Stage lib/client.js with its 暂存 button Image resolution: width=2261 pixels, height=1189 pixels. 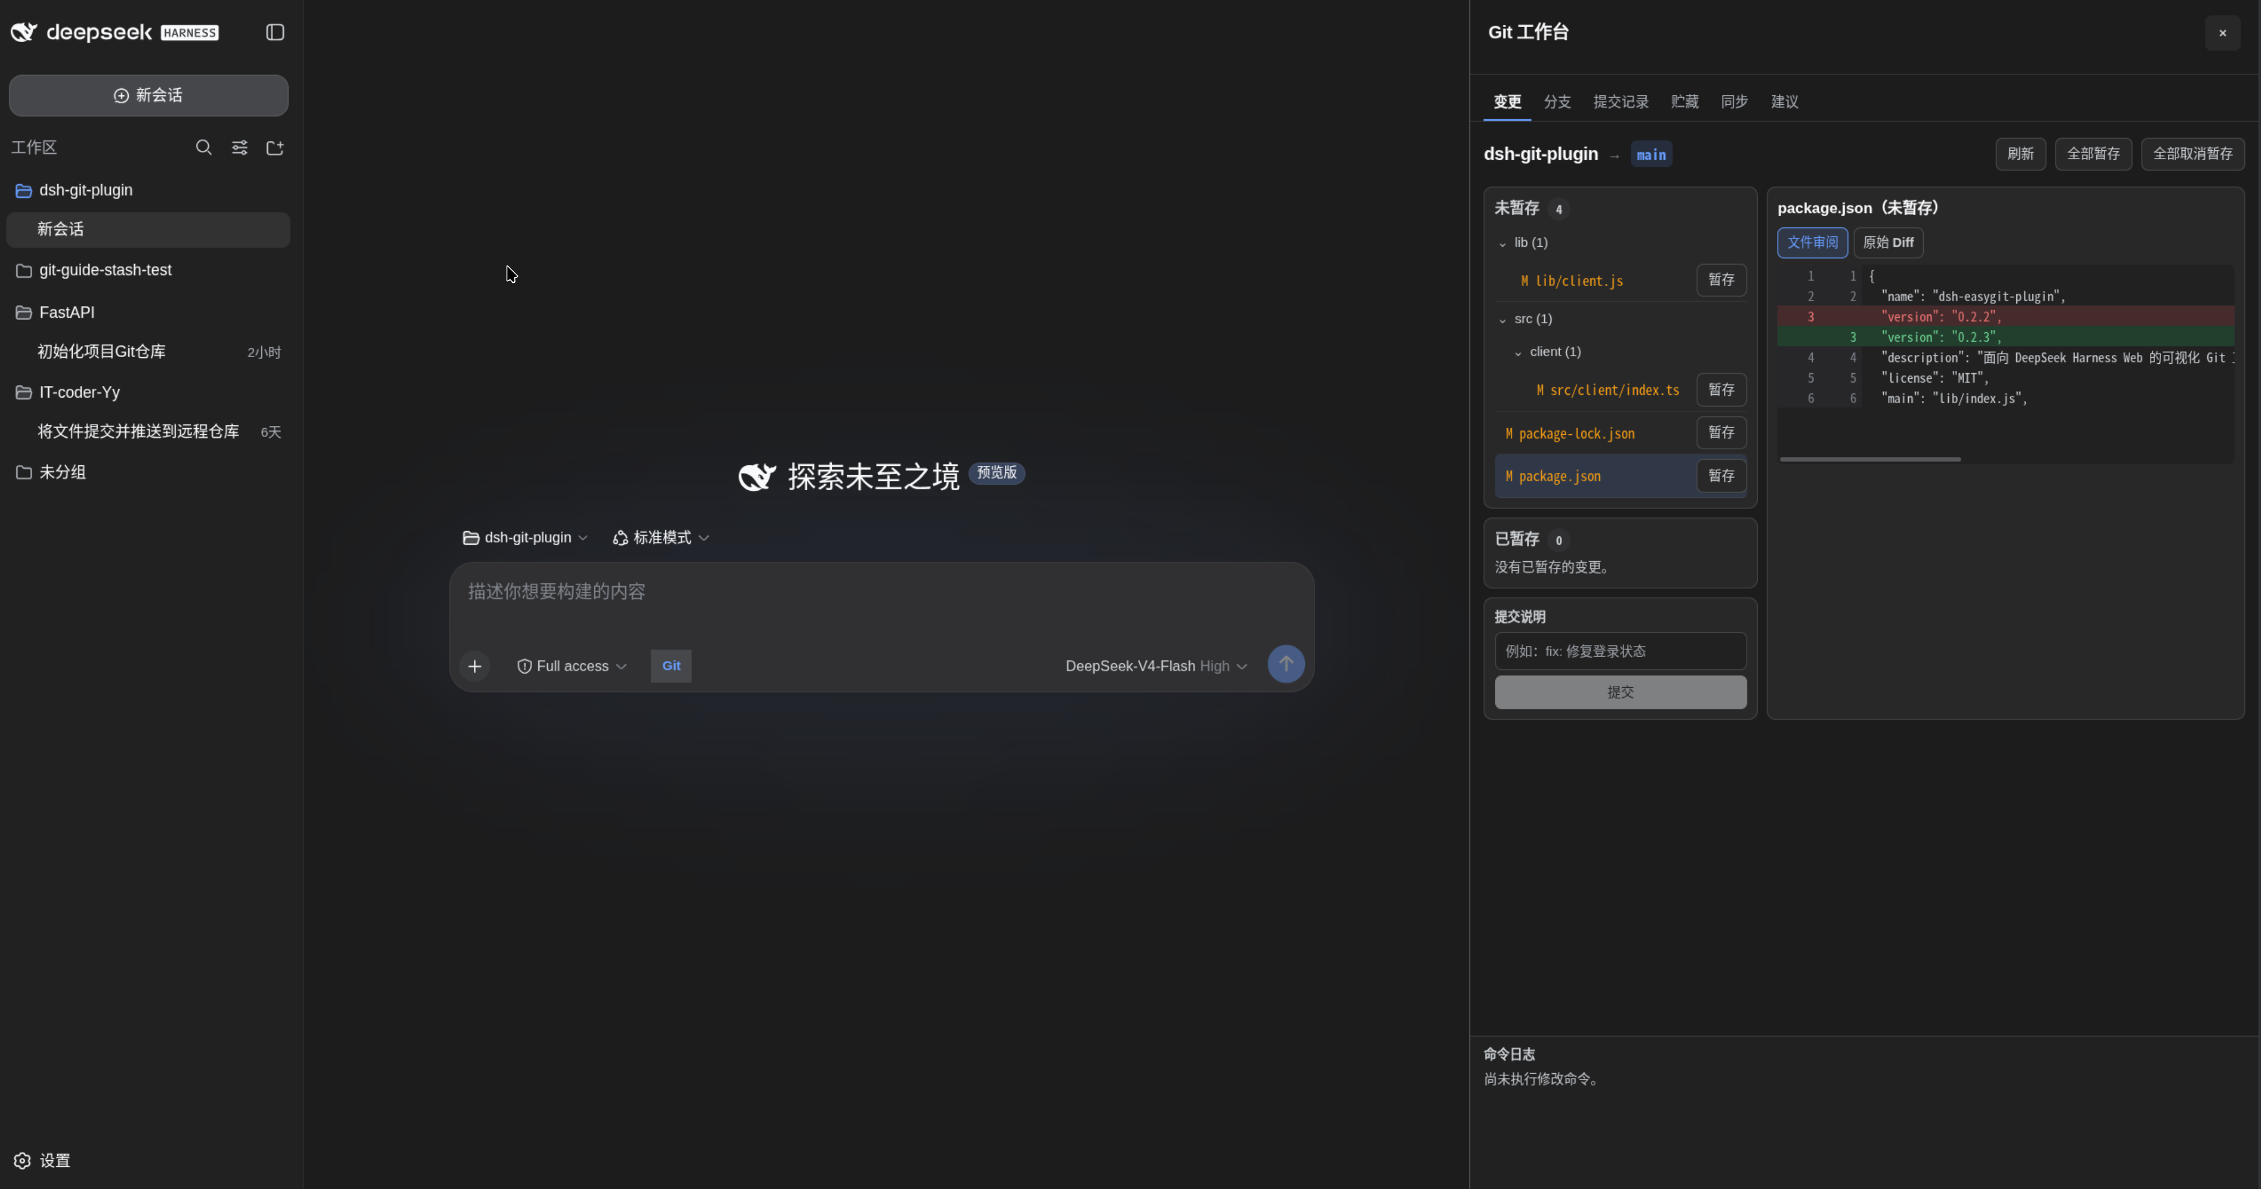click(1721, 280)
